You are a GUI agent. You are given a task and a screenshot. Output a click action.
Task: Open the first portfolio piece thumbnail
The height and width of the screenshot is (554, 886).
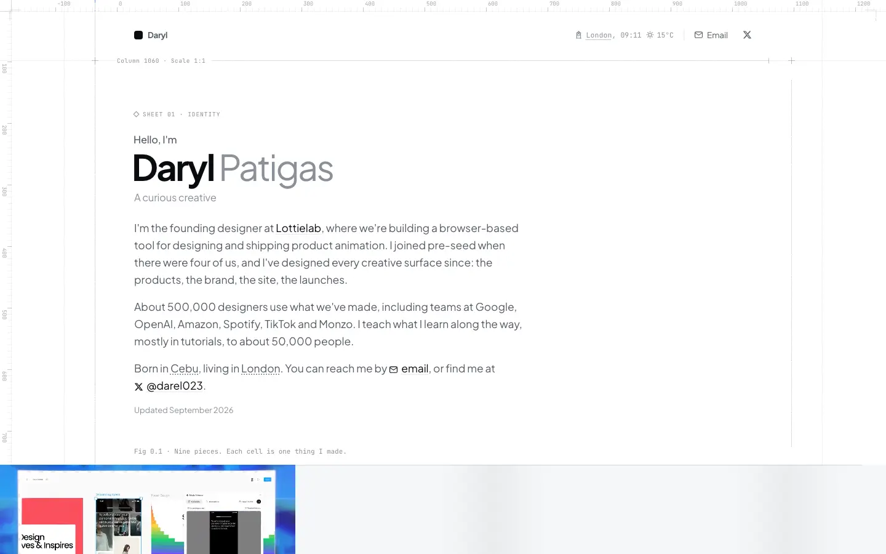point(148,510)
